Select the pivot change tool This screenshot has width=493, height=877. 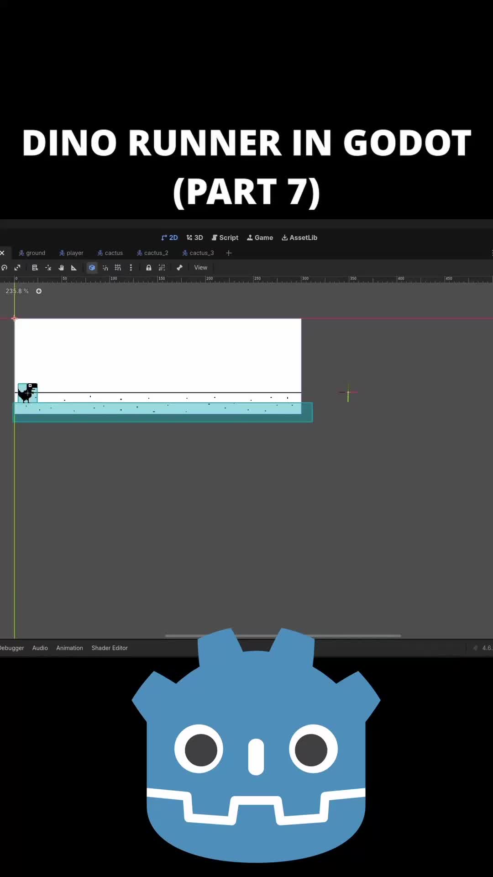click(48, 268)
